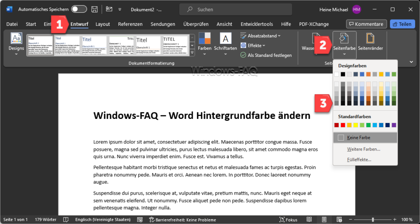Click the zoom out minus button
The image size is (420, 224).
[x=351, y=220]
